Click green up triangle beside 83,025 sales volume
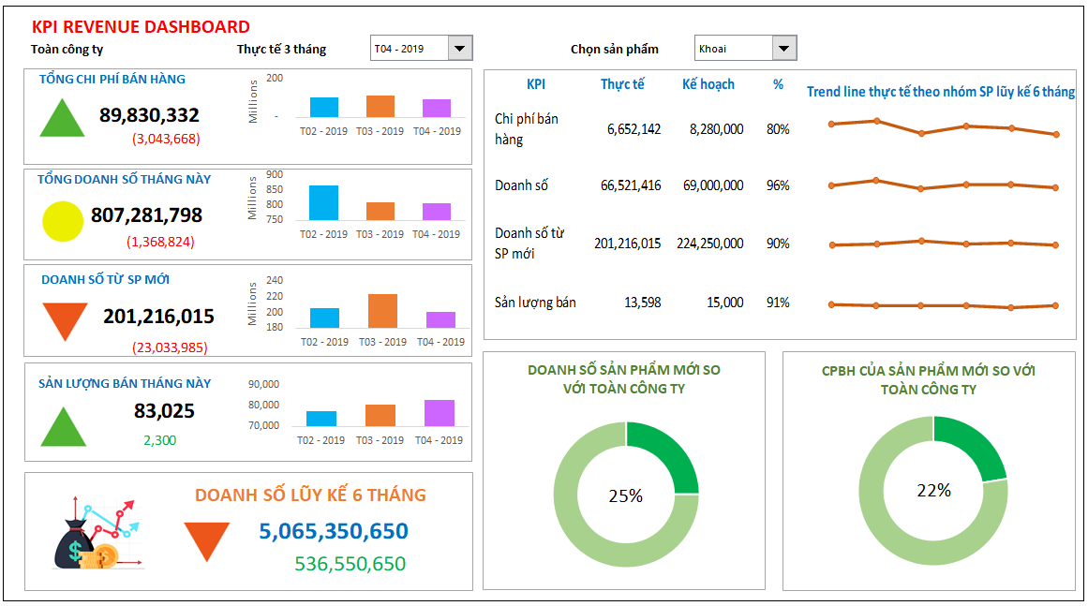The image size is (1088, 606). [63, 429]
